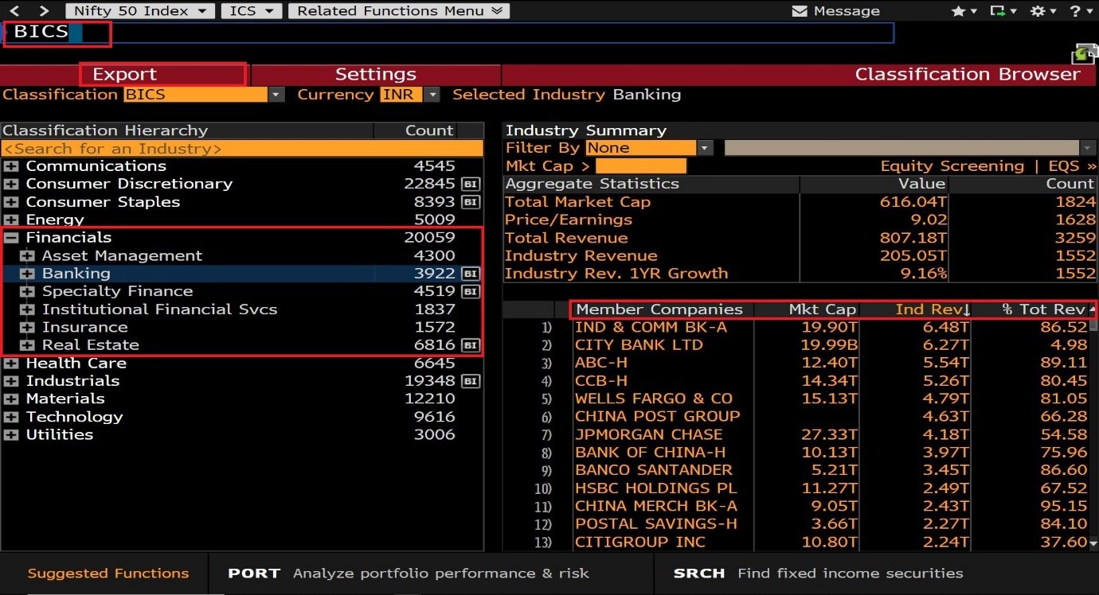1099x595 pixels.
Task: Open the Message envelope icon
Action: tap(800, 11)
